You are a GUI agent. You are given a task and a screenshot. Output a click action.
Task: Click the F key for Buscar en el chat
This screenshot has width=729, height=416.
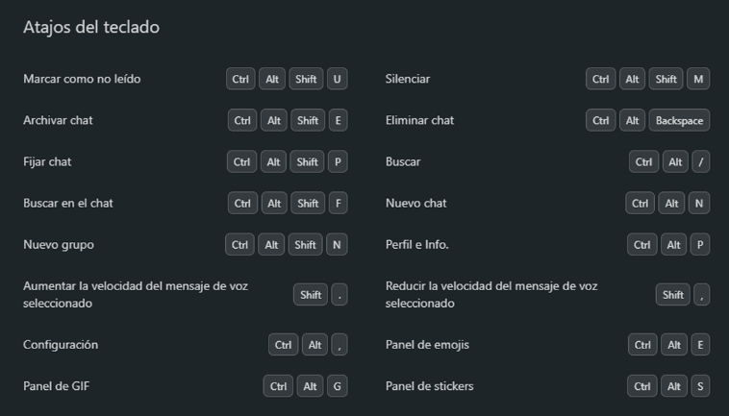tap(337, 204)
